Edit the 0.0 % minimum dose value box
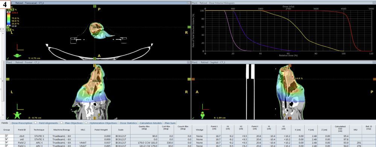This screenshot has height=147, width=376. coord(9,30)
